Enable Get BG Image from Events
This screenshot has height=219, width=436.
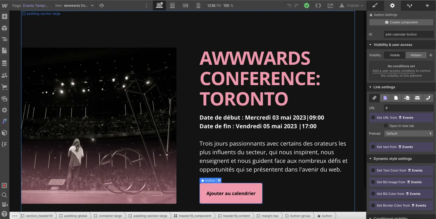(373, 182)
